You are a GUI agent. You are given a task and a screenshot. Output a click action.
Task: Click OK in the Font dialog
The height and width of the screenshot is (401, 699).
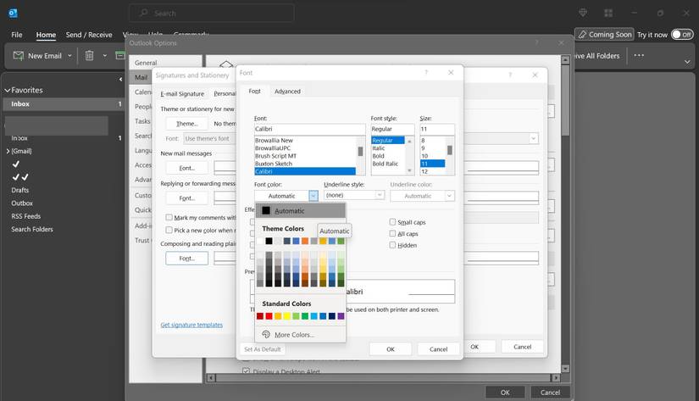391,348
